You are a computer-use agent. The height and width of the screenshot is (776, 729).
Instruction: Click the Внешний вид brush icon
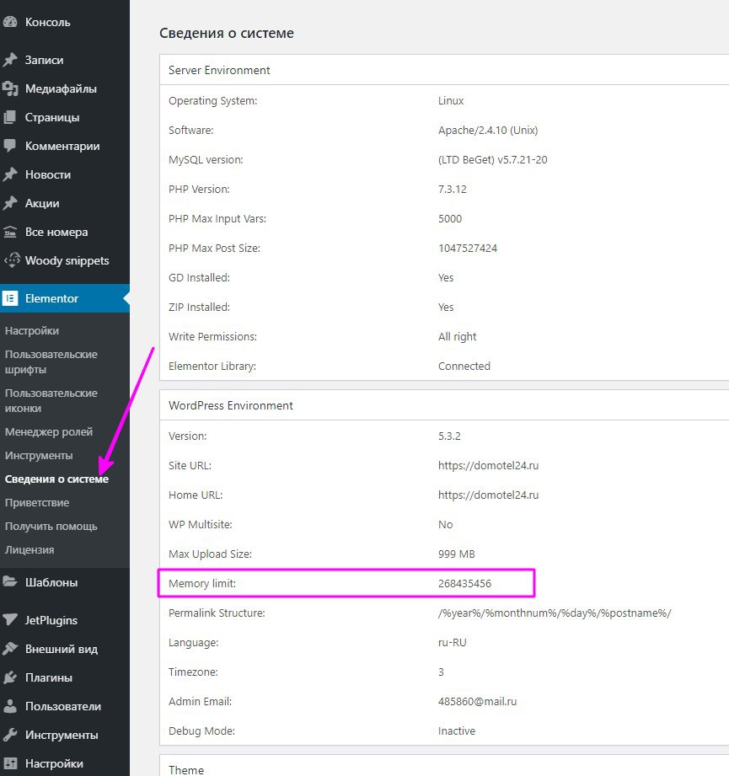point(10,648)
